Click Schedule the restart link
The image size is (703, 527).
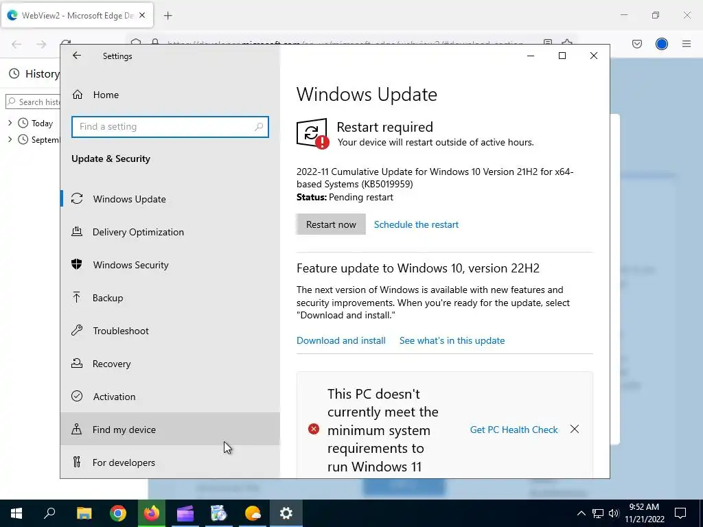[x=416, y=224]
